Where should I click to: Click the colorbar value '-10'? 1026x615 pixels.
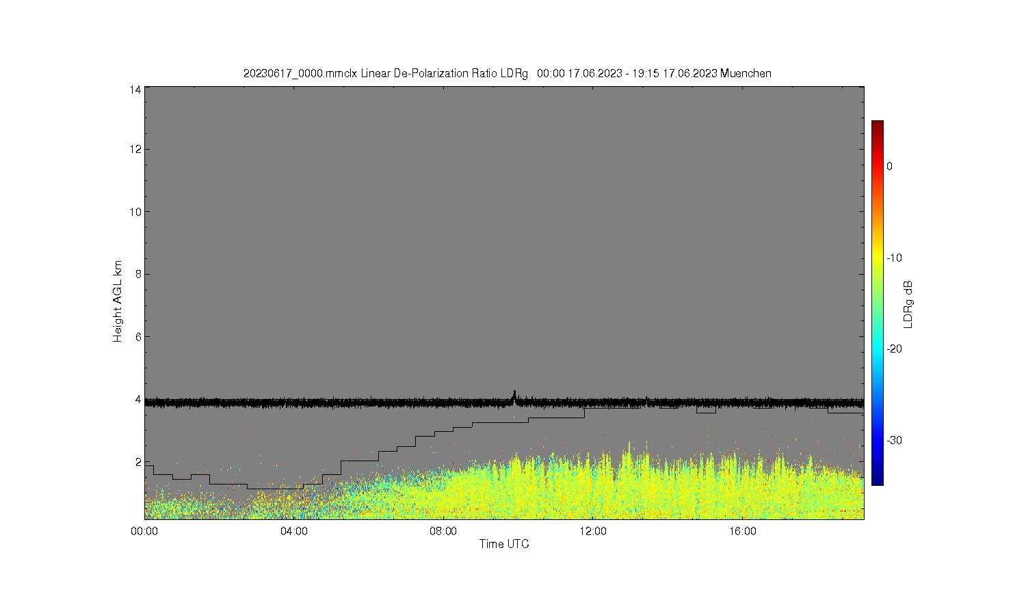(x=894, y=258)
